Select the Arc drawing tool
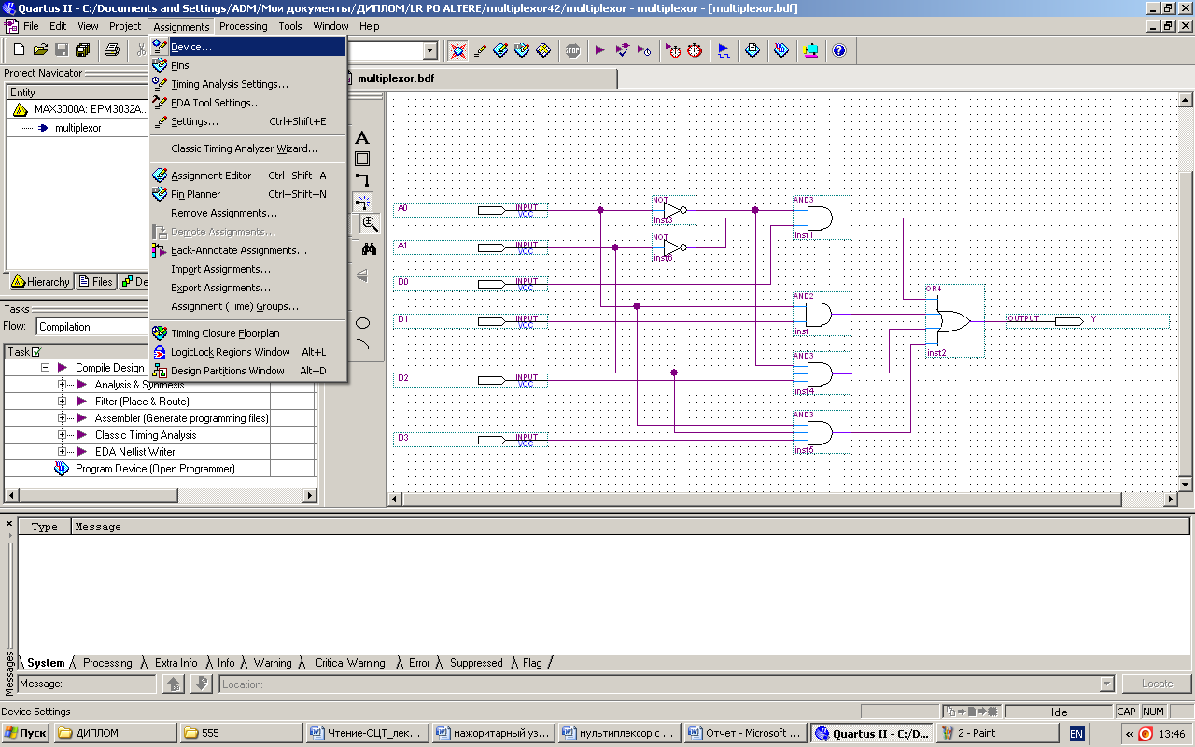This screenshot has width=1195, height=747. click(362, 345)
